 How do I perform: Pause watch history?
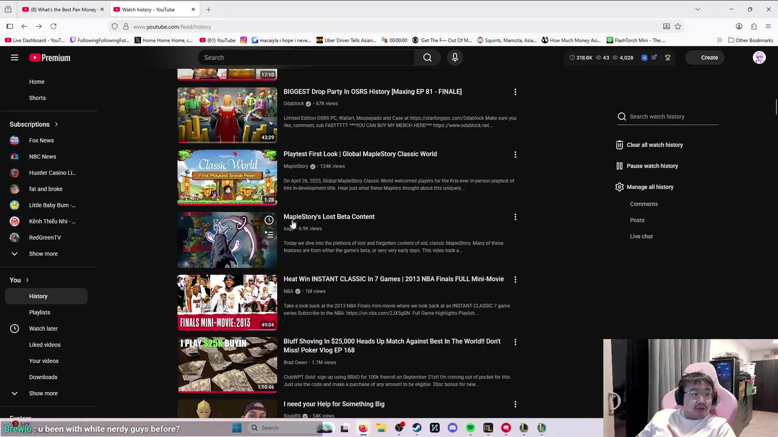coord(652,166)
